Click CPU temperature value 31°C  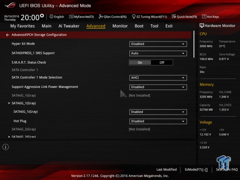tap(222, 46)
